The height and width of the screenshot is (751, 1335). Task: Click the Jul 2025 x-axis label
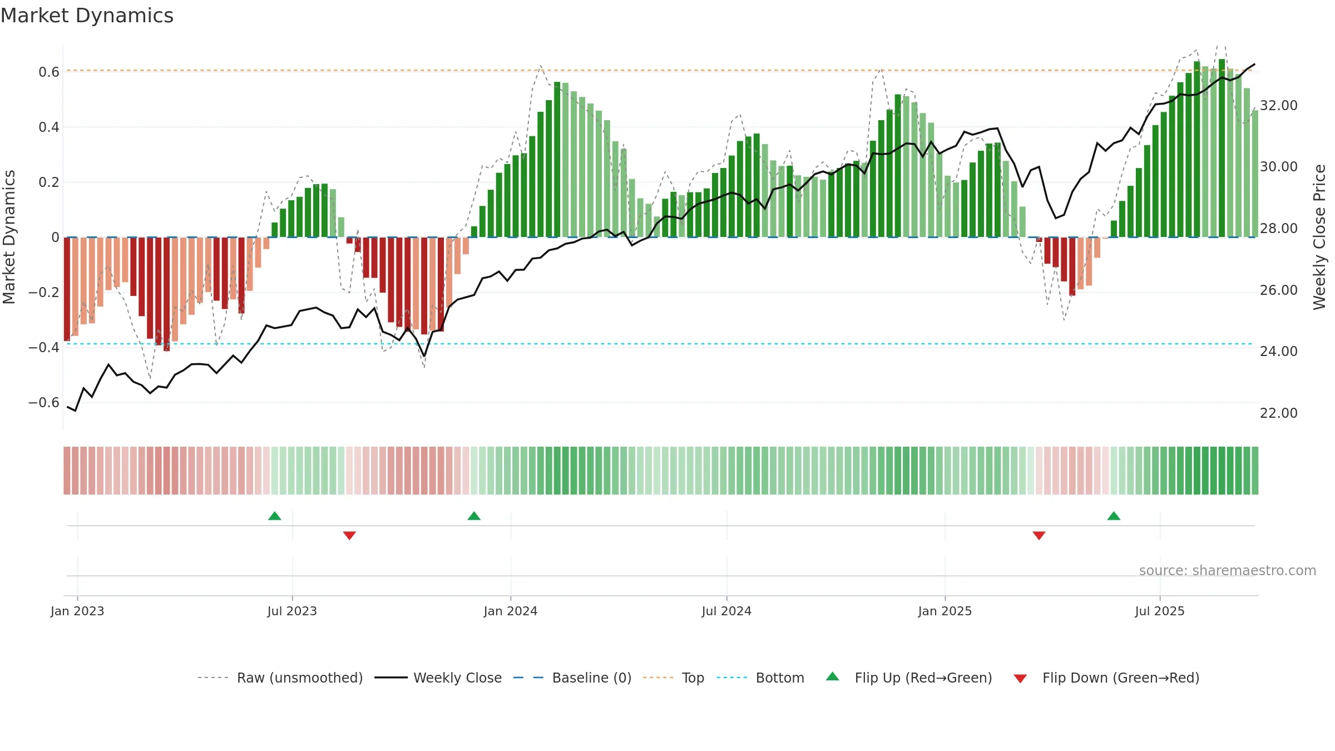[x=1160, y=611]
